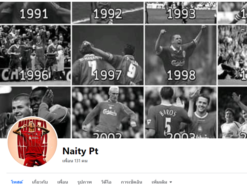Click the Baros number 5 shirt image

[x=181, y=112]
